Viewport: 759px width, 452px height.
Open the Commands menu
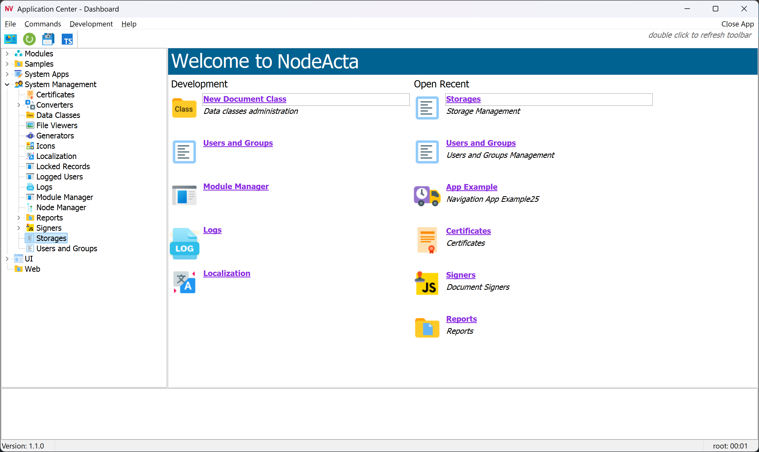[x=43, y=24]
